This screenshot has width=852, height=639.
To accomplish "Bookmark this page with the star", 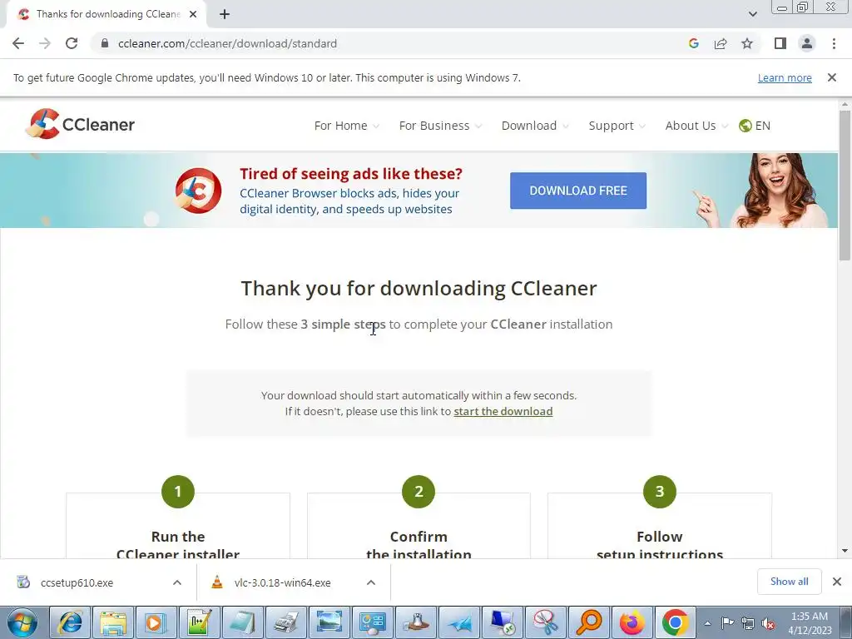I will (747, 43).
